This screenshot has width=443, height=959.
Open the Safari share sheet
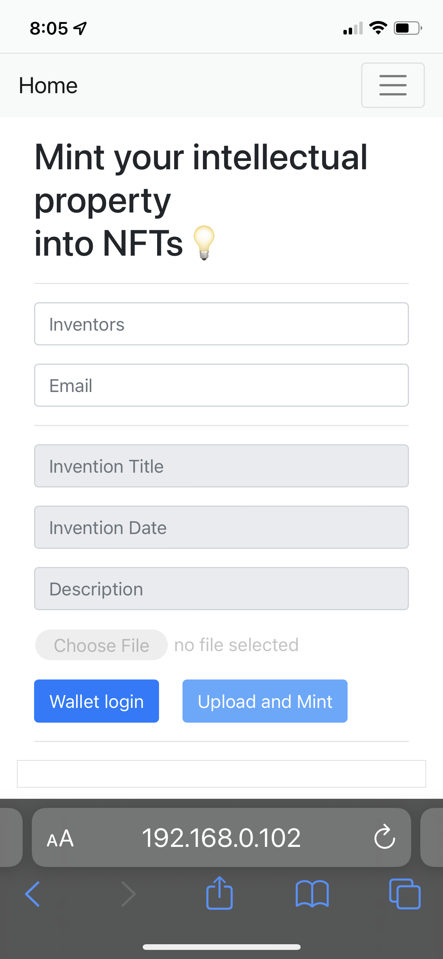[219, 893]
